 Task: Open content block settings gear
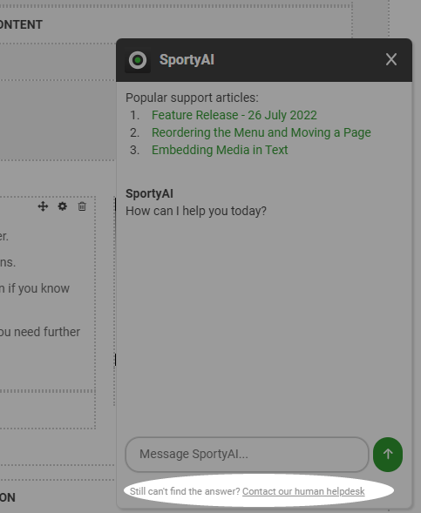62,206
